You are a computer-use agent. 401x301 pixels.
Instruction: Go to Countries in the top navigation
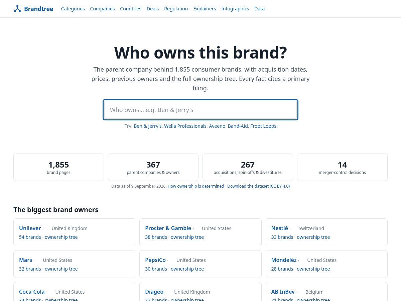coord(131,9)
